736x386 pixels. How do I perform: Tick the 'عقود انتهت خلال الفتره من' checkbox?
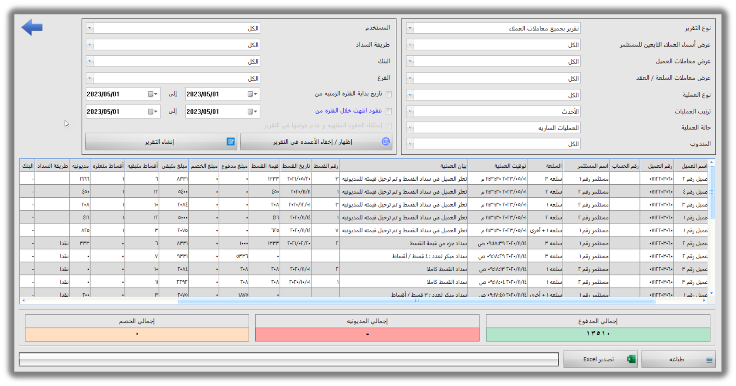[389, 111]
